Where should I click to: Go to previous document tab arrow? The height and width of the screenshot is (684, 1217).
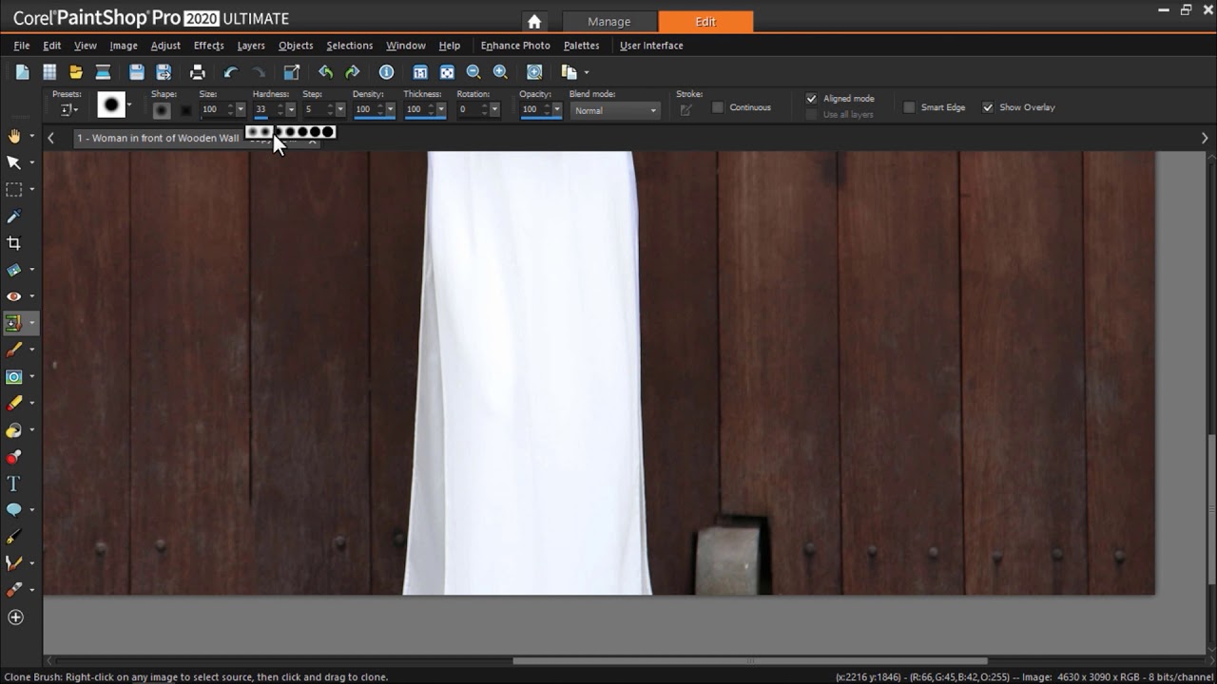tap(51, 139)
